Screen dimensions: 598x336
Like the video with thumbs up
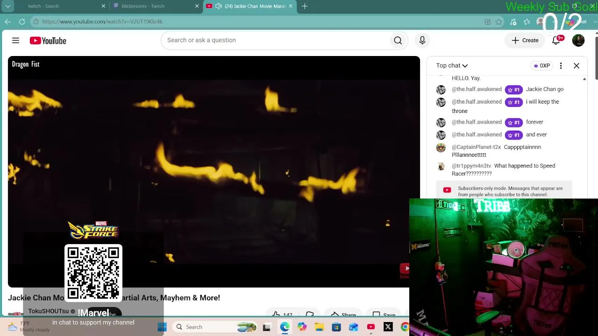[282, 315]
